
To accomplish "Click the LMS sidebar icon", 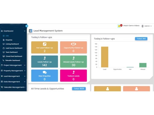I will [x=4, y=36].
